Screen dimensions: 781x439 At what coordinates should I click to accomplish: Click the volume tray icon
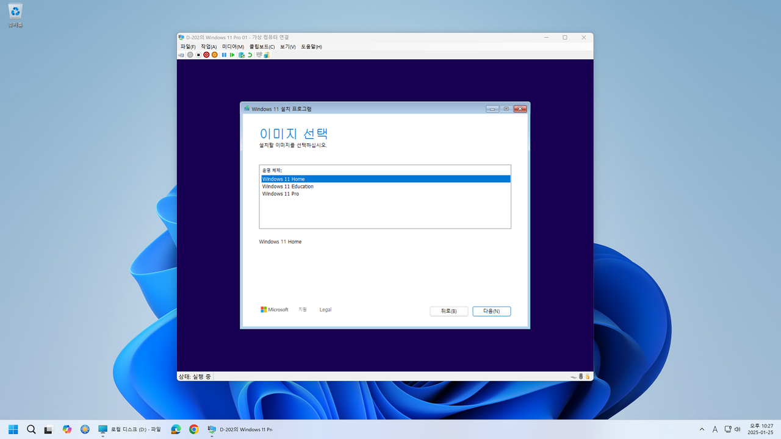[738, 429]
